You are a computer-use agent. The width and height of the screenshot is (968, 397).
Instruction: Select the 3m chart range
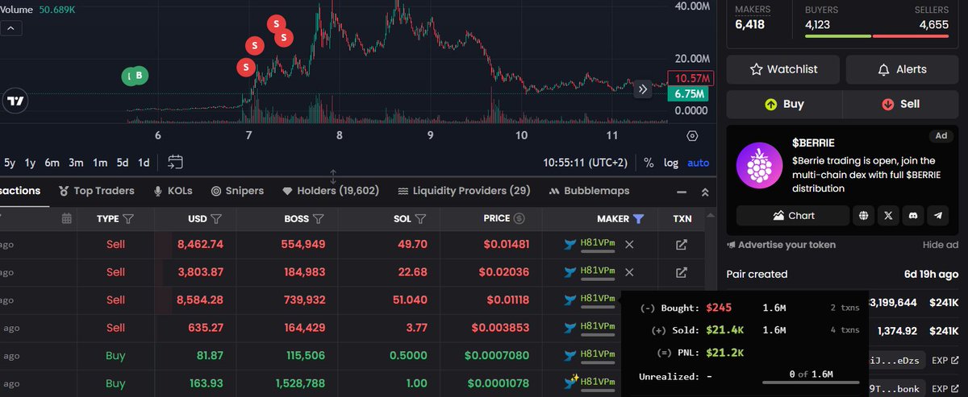76,162
